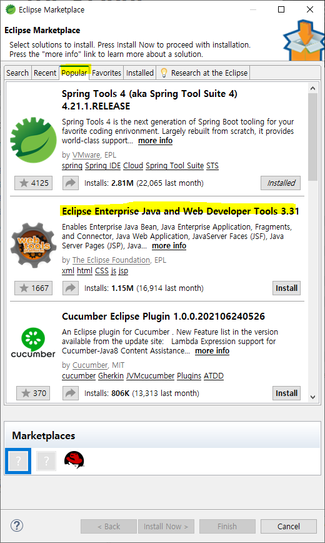Click the Eclipse Marketplace title bar icon

pyautogui.click(x=11, y=10)
